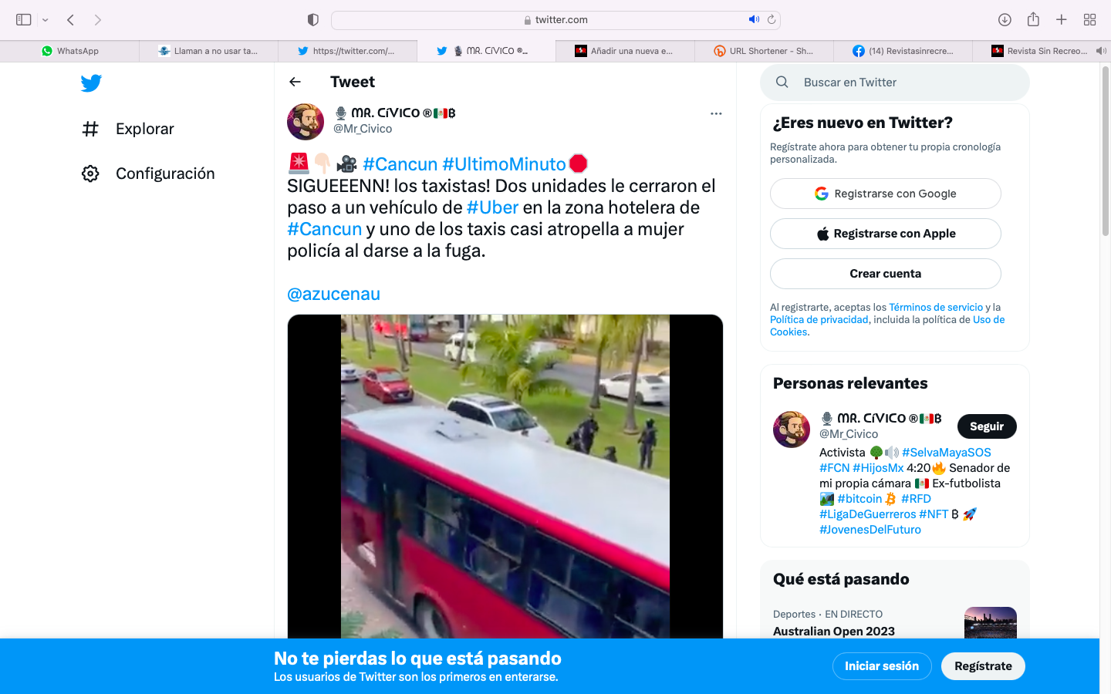Screen dimensions: 1111x694
Task: Open Política de privacidad link
Action: point(819,319)
